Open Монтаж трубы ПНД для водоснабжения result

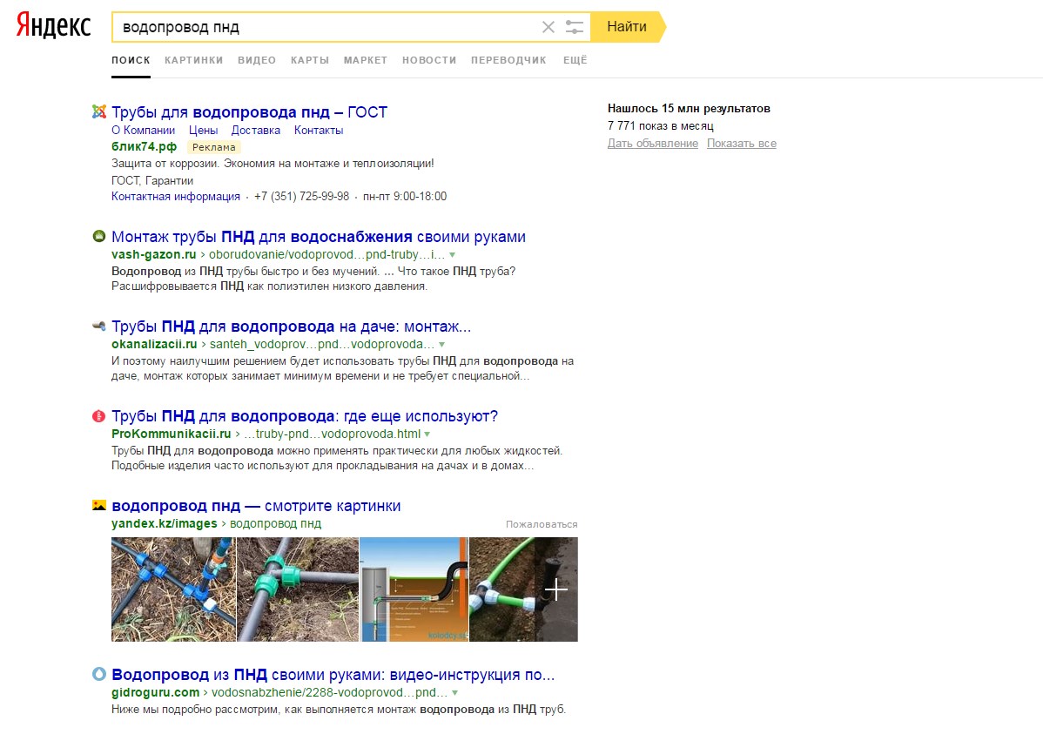[319, 236]
